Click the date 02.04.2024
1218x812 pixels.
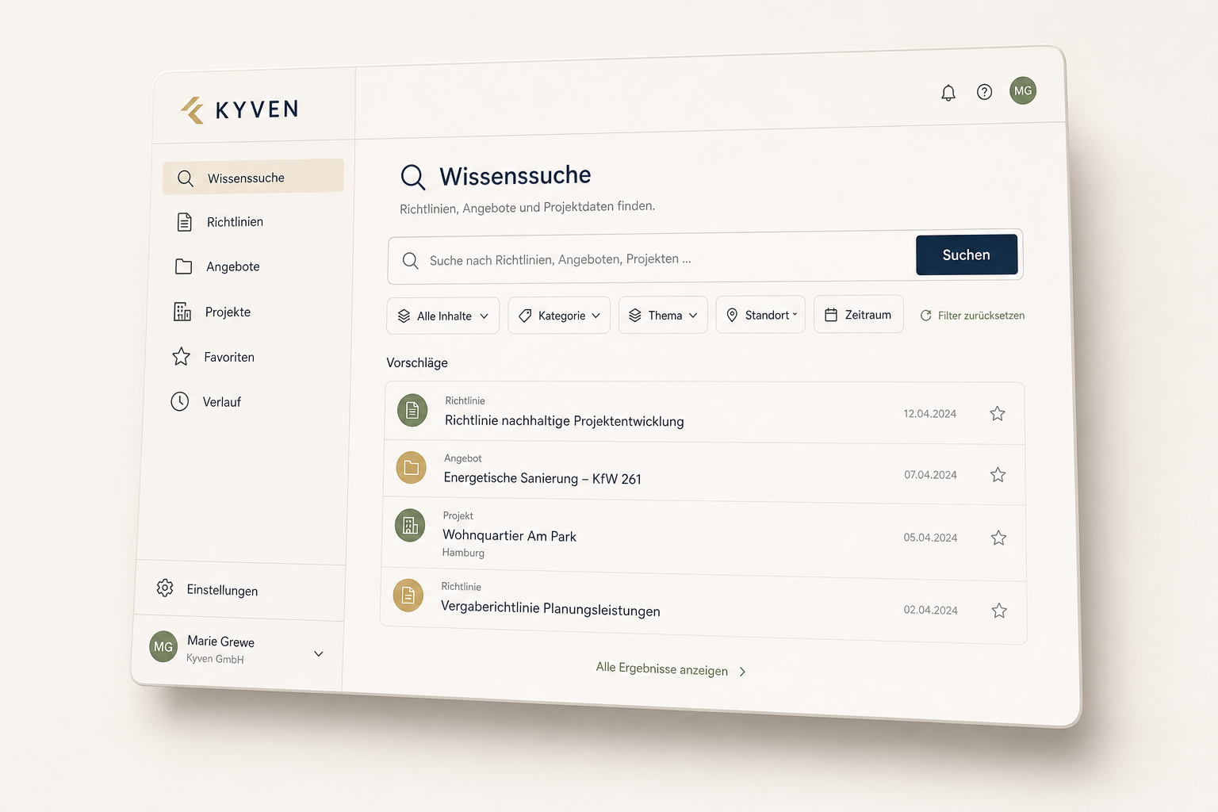[931, 610]
